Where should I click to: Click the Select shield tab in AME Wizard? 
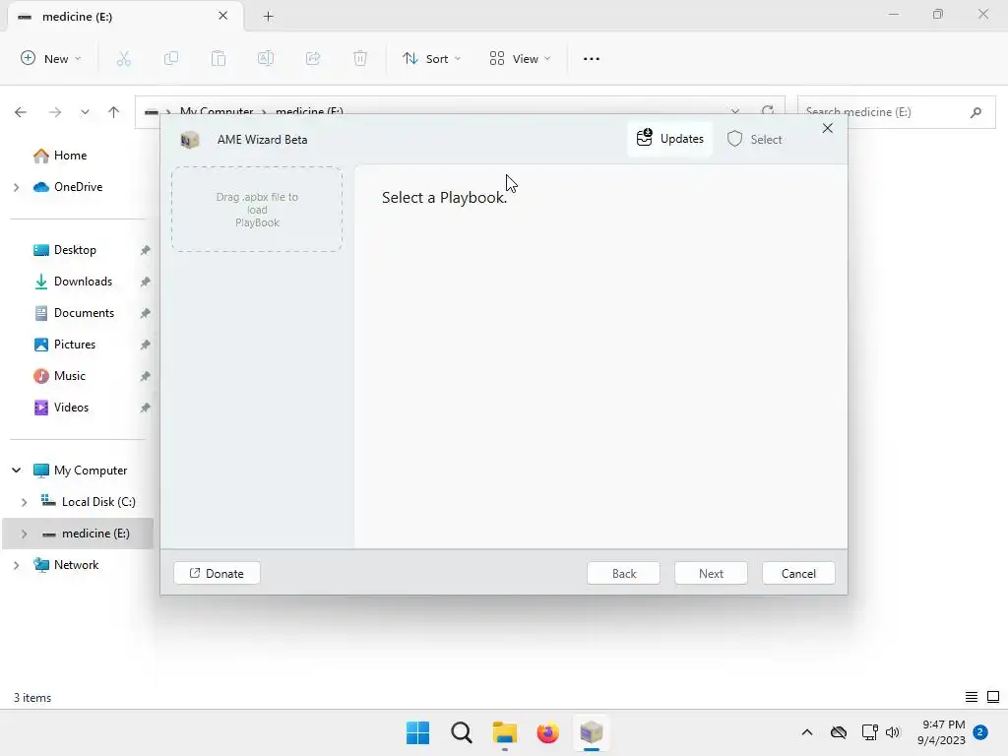tap(755, 140)
